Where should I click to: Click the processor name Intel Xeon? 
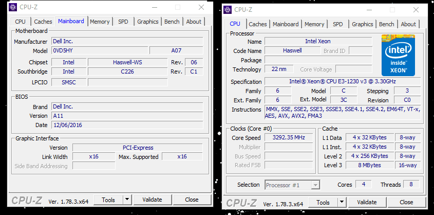(x=318, y=41)
